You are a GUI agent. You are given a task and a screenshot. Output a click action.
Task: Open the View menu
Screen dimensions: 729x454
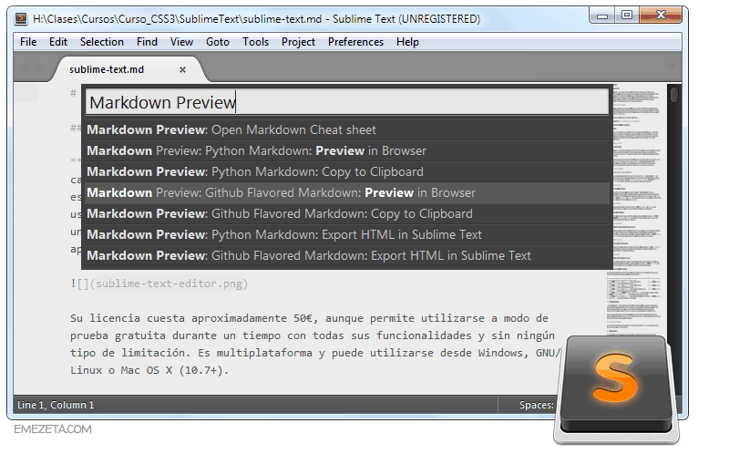coord(181,42)
